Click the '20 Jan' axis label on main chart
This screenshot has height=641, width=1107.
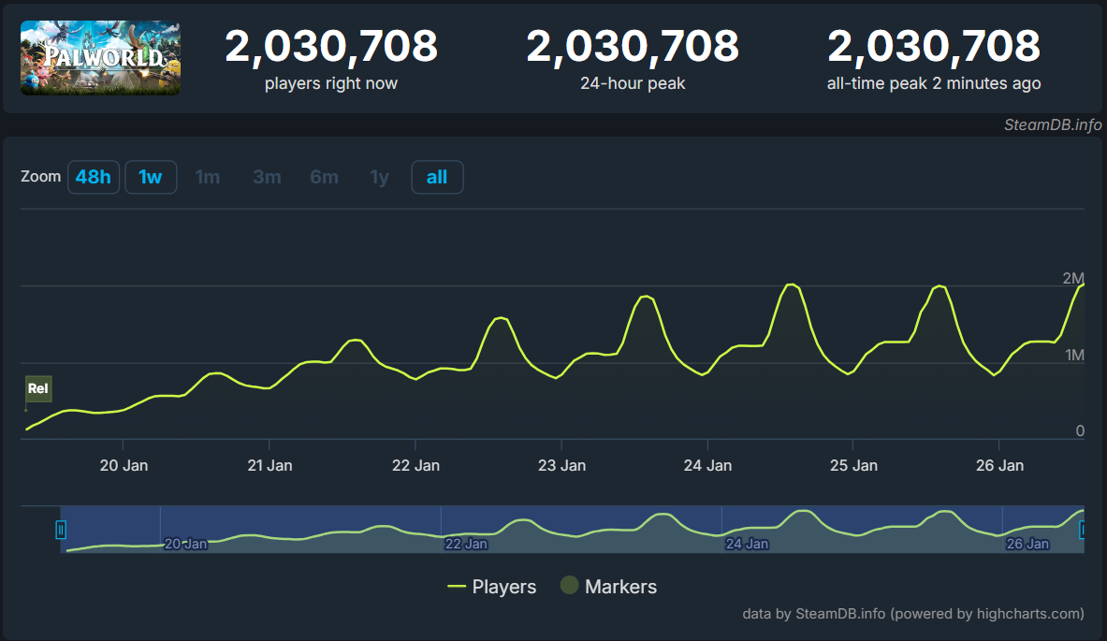[x=124, y=465]
